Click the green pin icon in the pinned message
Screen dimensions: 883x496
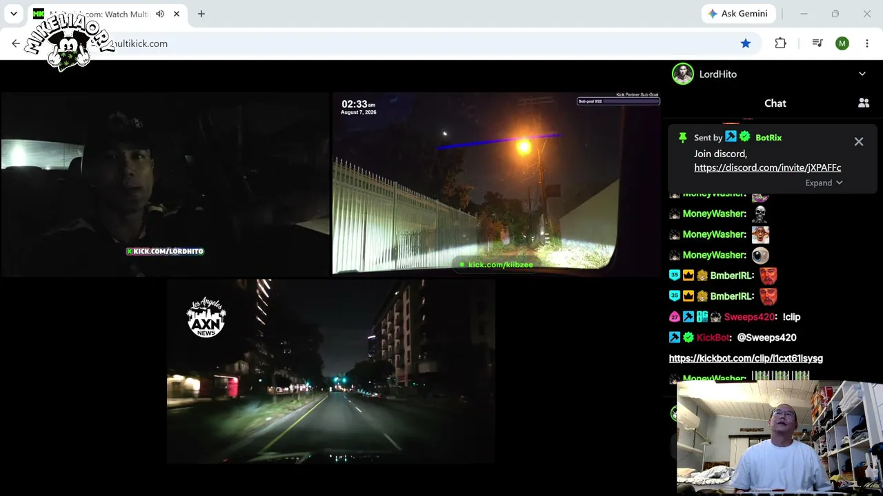[x=683, y=137]
